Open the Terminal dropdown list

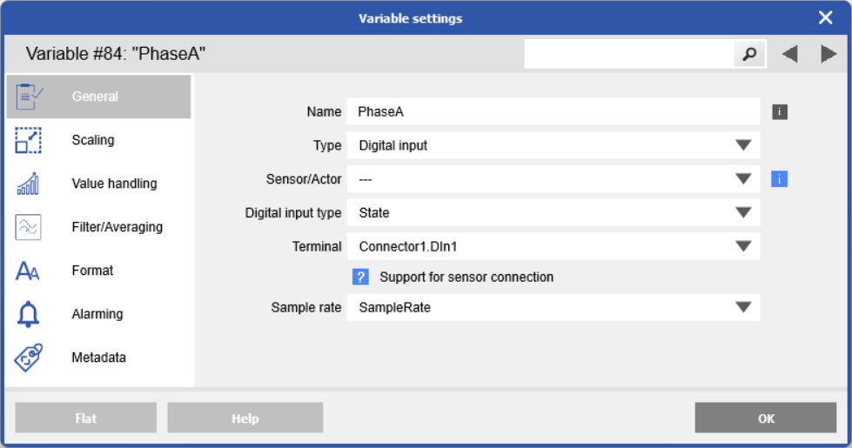point(743,246)
